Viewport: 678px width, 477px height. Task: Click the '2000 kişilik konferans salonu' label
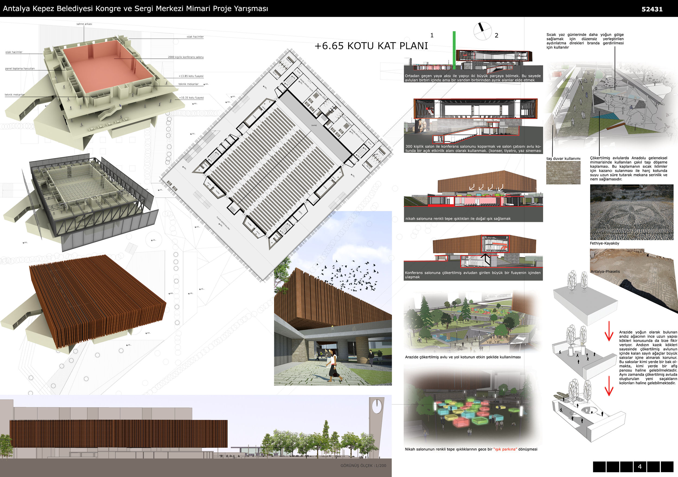click(x=186, y=57)
